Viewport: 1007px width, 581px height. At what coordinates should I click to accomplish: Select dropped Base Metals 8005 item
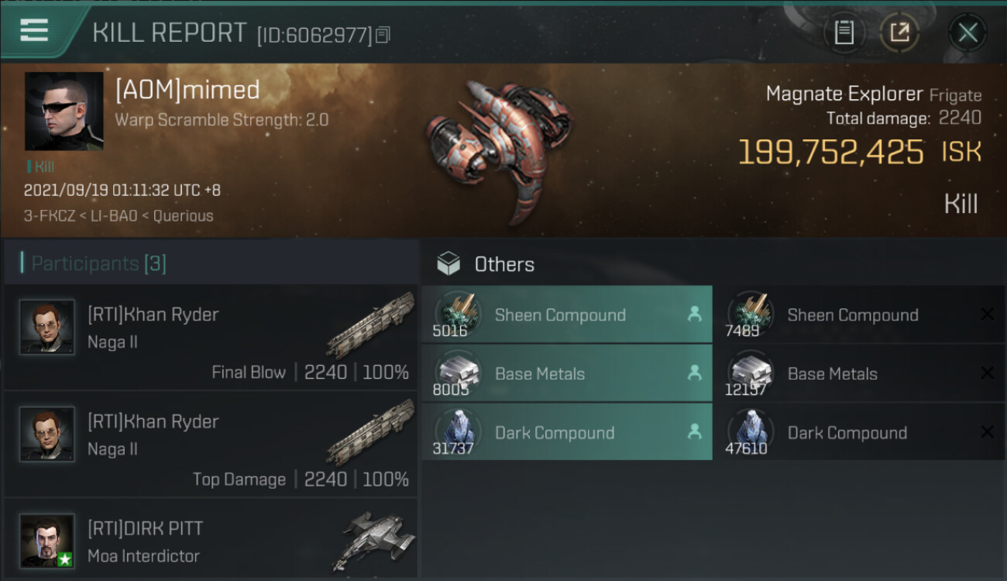(566, 373)
